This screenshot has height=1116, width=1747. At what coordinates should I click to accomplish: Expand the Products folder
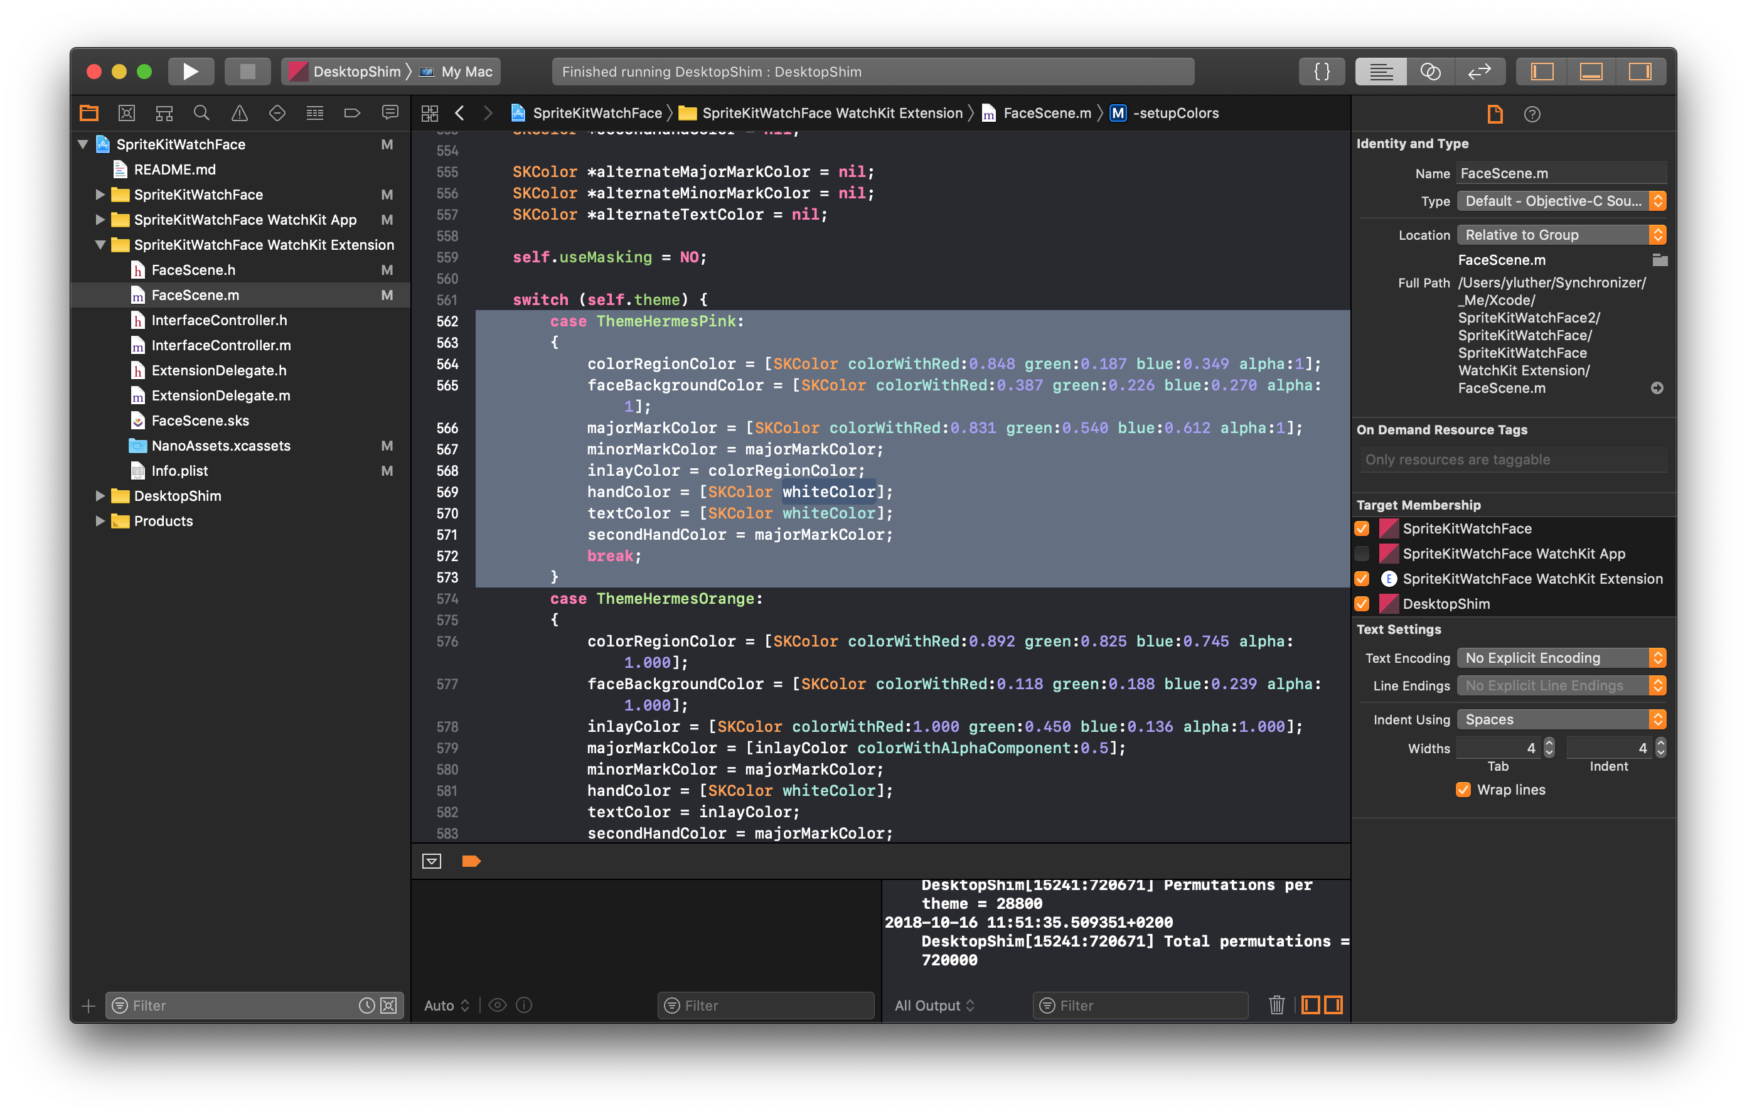click(x=100, y=521)
